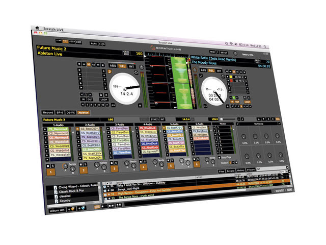
Task: Click the censor icon below left platter
Action: pos(113,105)
